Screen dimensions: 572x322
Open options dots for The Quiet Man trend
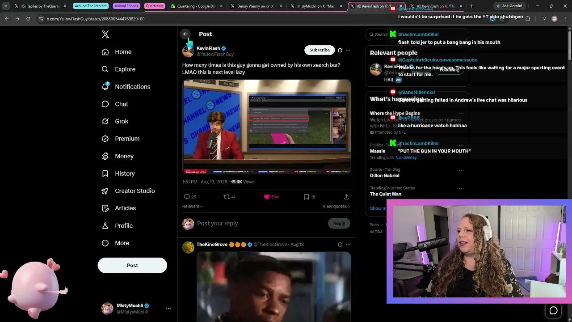(461, 188)
